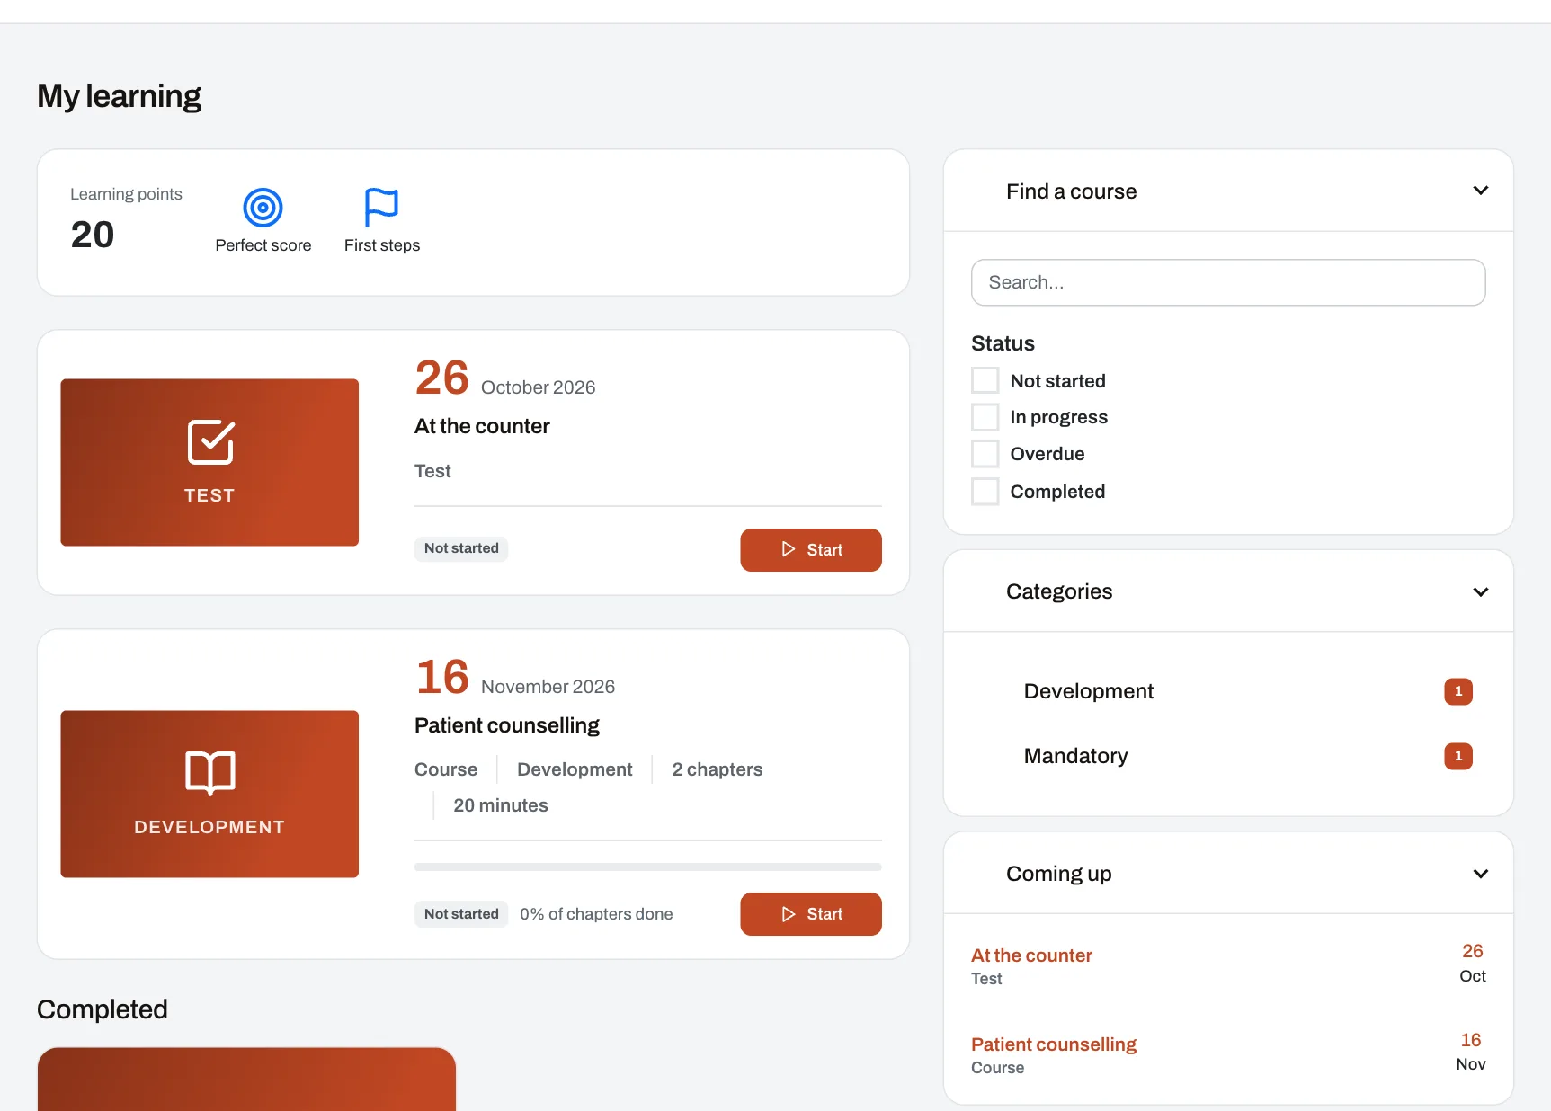
Task: Check the Not started status filter
Action: click(985, 380)
